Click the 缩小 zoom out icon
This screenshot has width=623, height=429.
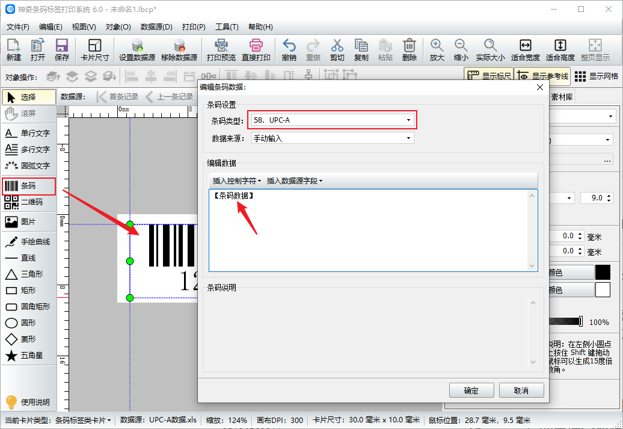pos(461,50)
